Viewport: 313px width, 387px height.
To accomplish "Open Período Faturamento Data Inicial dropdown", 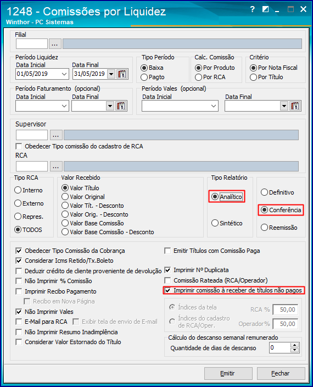I will 64,106.
